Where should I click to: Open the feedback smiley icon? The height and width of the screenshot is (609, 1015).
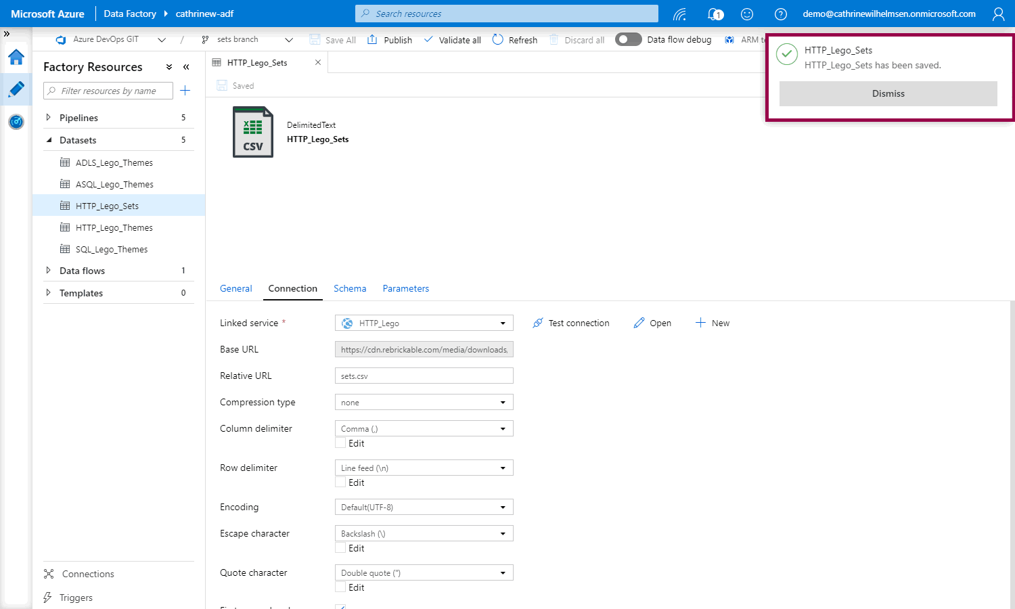(x=747, y=14)
